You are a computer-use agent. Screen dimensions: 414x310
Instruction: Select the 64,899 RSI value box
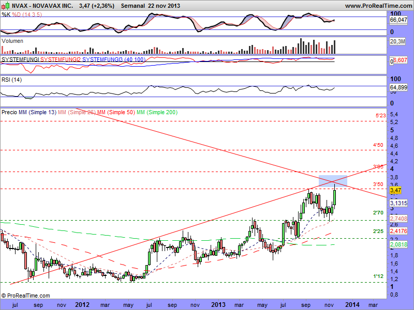(398, 87)
